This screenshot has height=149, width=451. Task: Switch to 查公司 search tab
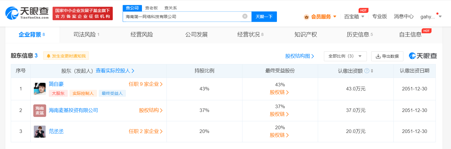point(132,8)
